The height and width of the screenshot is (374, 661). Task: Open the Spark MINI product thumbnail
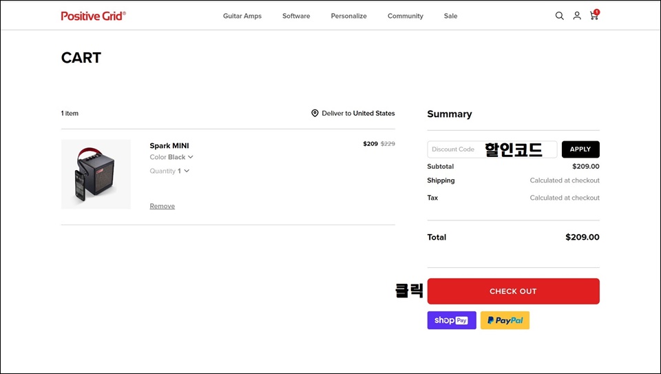[x=96, y=174]
